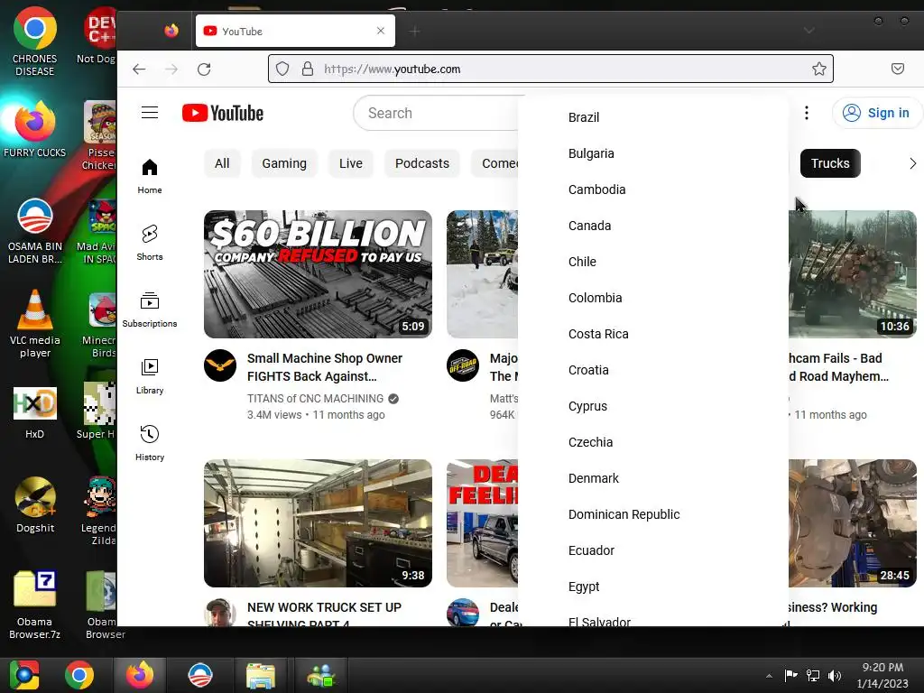This screenshot has height=693, width=924.
Task: Bookmark page with the star icon
Action: coord(818,69)
